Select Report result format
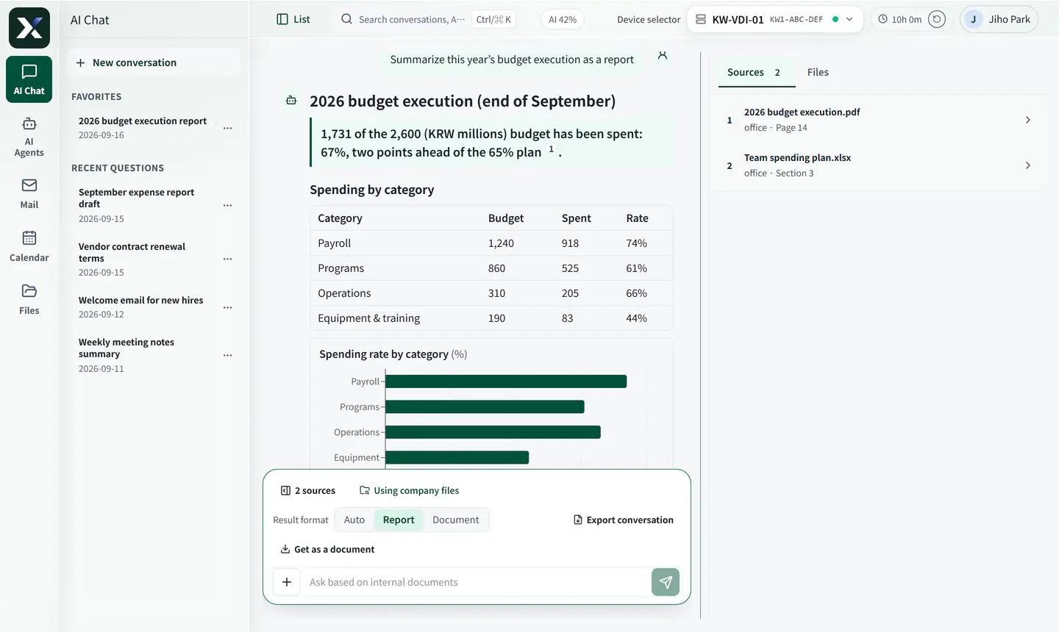Screen dimensions: 1059x632 pos(399,520)
